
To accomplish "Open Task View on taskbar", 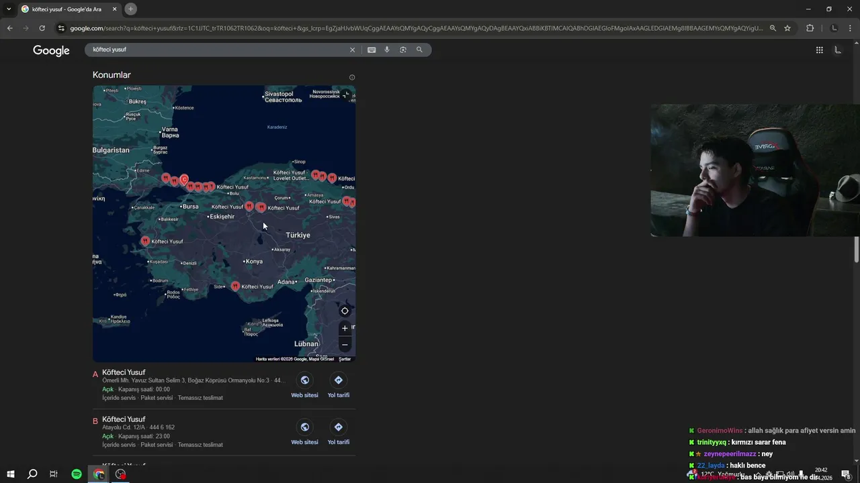I will click(54, 474).
